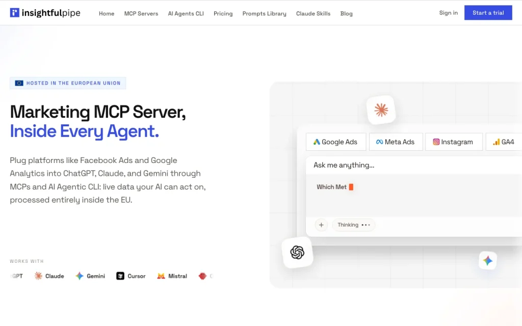Click the floating ChatGPT logo icon
This screenshot has width=522, height=326.
pos(297,253)
